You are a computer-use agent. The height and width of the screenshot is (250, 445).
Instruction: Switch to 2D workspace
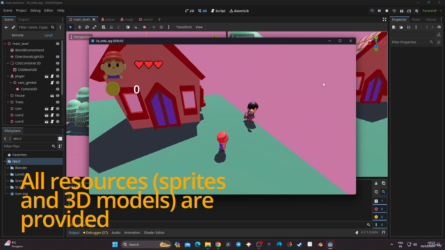point(190,11)
